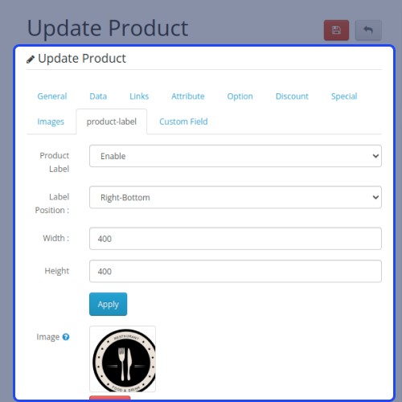This screenshot has height=402, width=402.
Task: Click the back arrow icon button
Action: click(x=368, y=31)
